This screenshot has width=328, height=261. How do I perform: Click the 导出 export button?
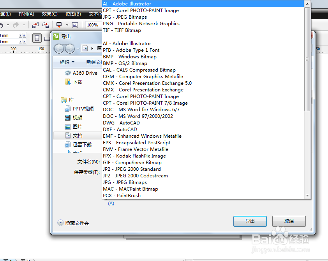[x=250, y=221]
